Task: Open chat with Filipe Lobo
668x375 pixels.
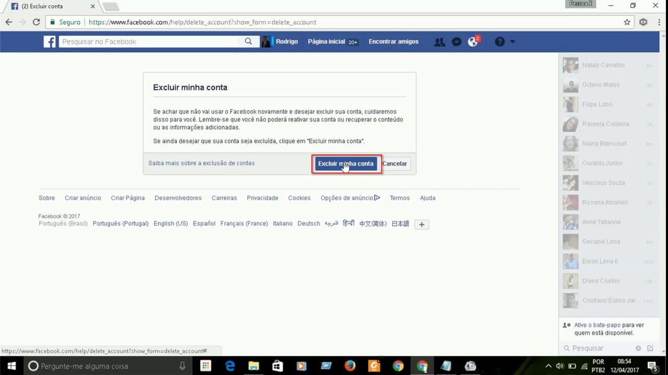Action: pyautogui.click(x=608, y=104)
